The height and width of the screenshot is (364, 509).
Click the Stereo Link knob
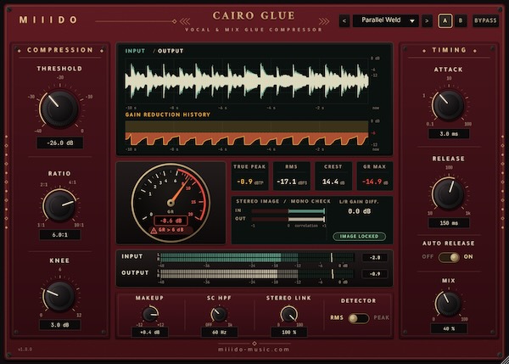click(289, 314)
